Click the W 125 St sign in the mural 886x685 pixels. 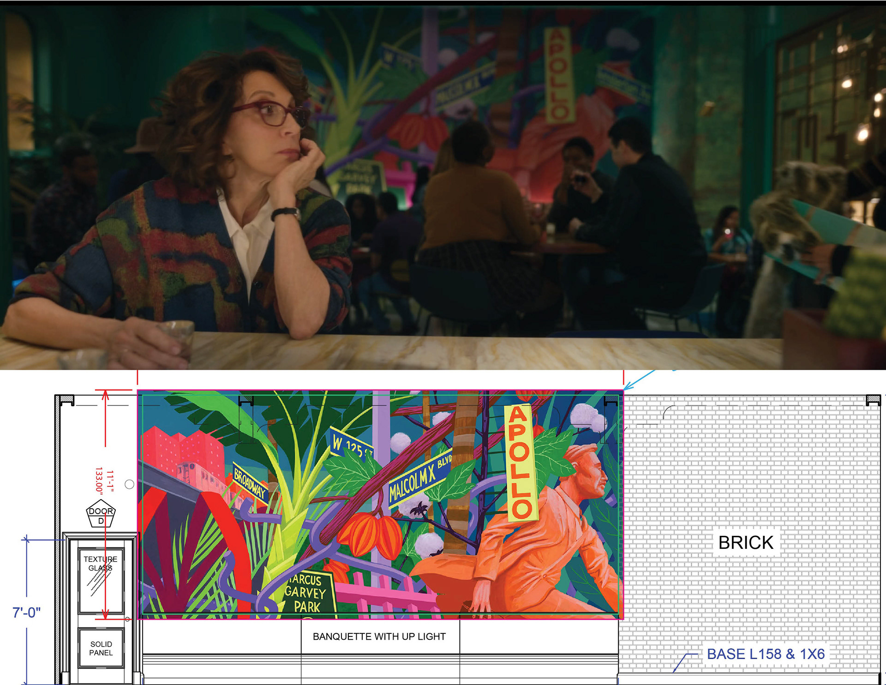[x=352, y=444]
